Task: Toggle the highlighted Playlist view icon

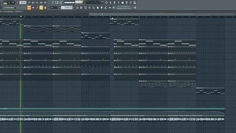Action: [29, 7]
